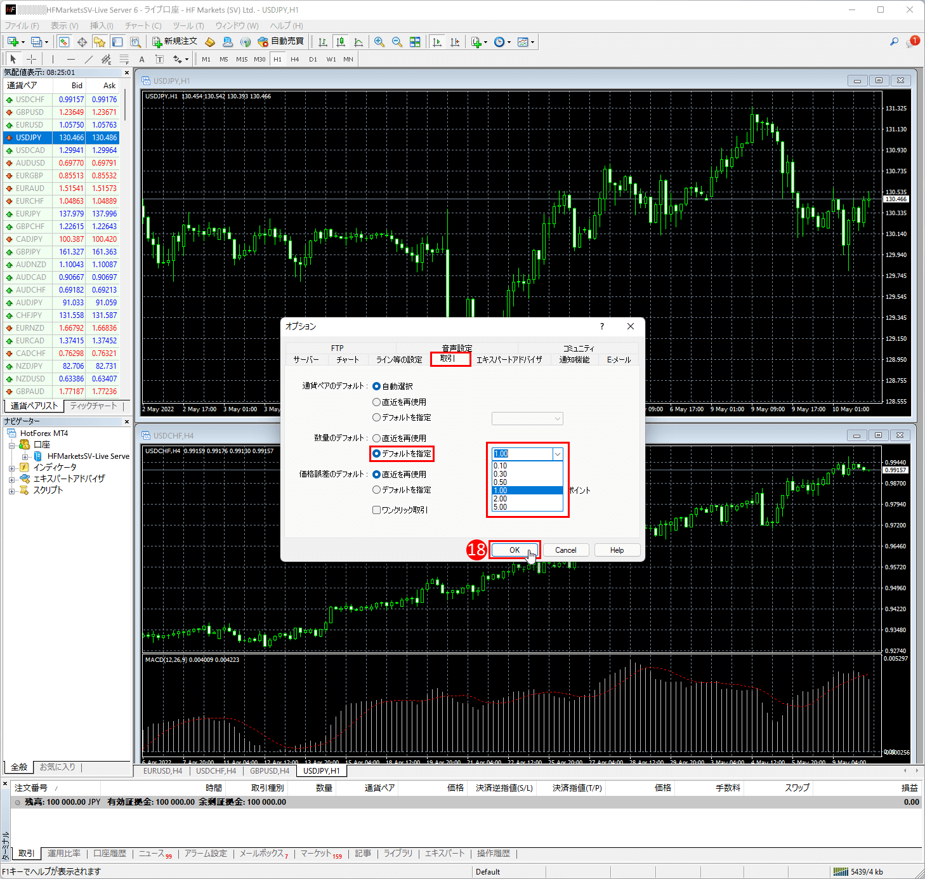925x879 pixels.
Task: Click the zoom out magnifier icon
Action: pos(397,42)
